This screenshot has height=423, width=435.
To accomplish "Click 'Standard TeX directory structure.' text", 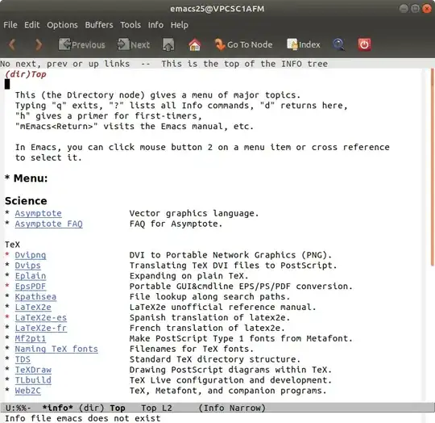I will pos(215,359).
